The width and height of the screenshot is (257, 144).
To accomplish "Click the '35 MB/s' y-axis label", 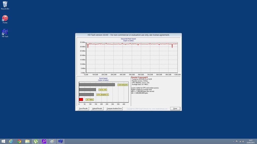I will click(x=83, y=42).
